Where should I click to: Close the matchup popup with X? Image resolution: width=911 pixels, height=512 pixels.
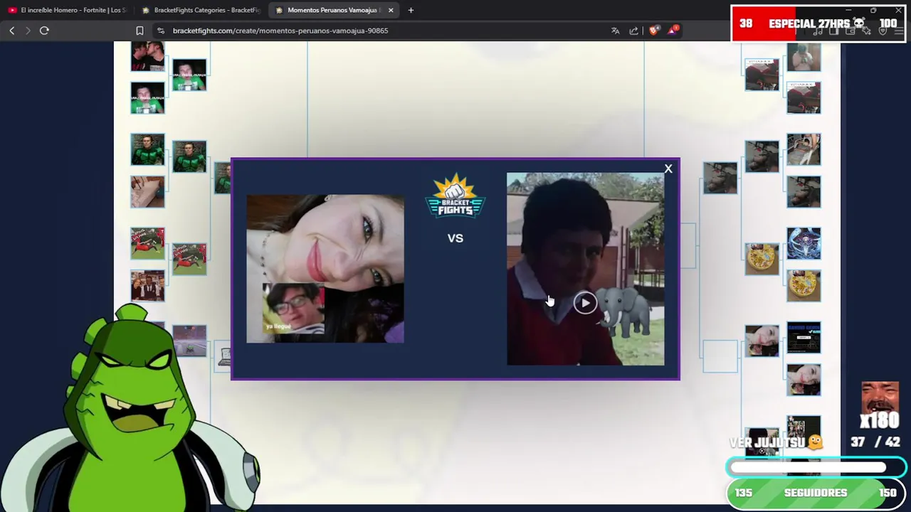point(668,169)
